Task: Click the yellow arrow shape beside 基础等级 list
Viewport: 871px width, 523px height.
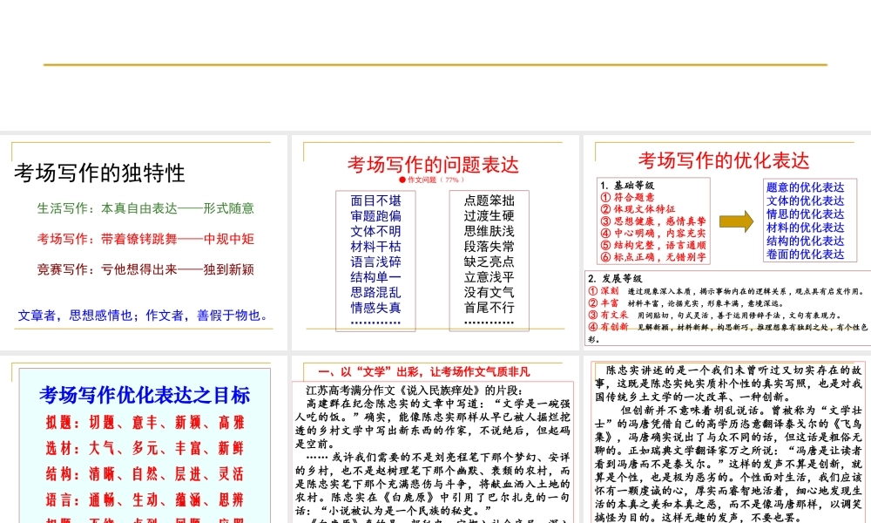Action: click(x=736, y=221)
